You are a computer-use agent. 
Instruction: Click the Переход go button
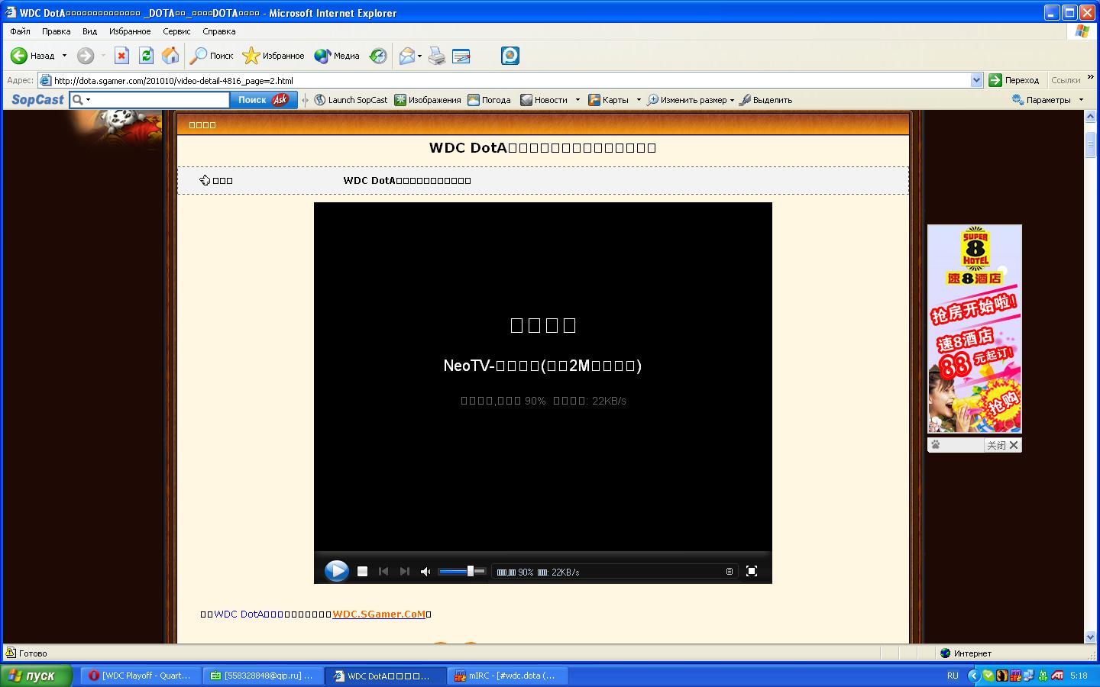pyautogui.click(x=1014, y=80)
